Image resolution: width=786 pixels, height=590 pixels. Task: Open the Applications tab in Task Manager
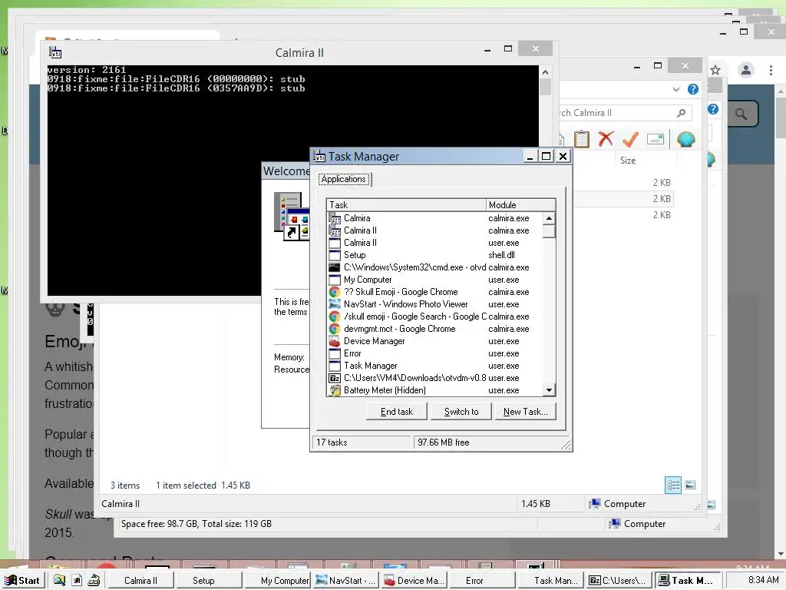click(344, 179)
